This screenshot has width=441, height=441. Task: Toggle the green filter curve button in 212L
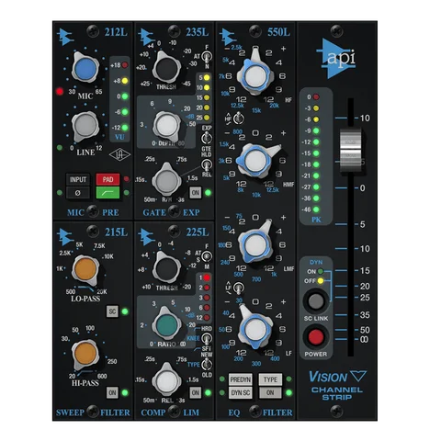coord(107,193)
